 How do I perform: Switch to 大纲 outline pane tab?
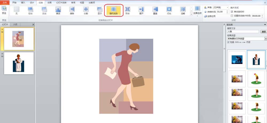pos(15,24)
